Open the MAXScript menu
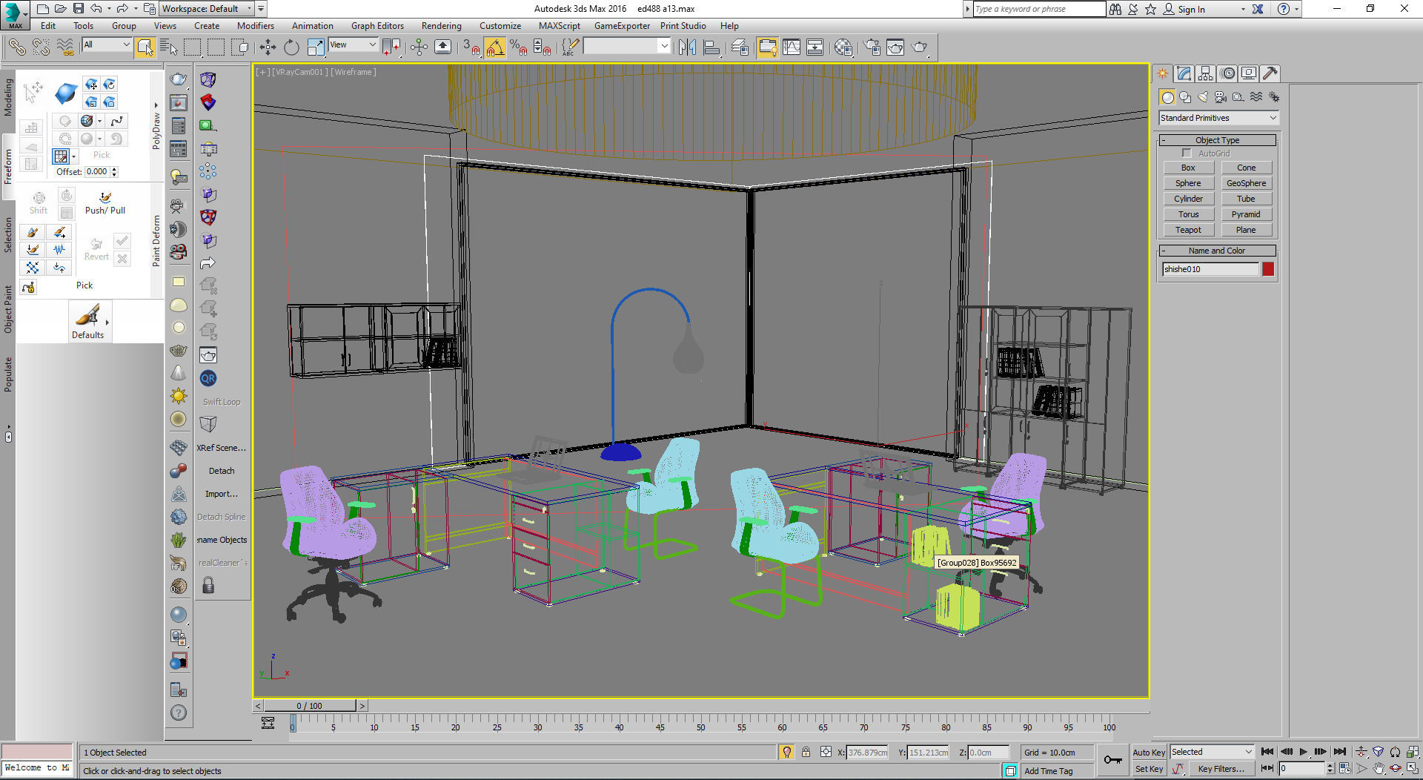The image size is (1423, 780). click(x=559, y=25)
